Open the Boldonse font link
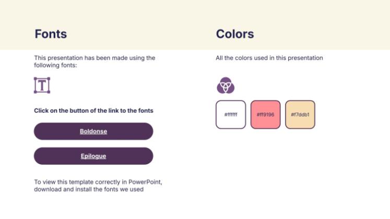Viewport: 390px width, 219px height. 93,131
